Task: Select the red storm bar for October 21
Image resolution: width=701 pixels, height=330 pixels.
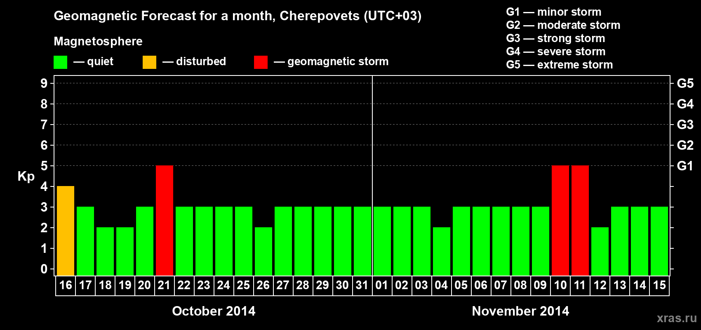Action: [165, 220]
